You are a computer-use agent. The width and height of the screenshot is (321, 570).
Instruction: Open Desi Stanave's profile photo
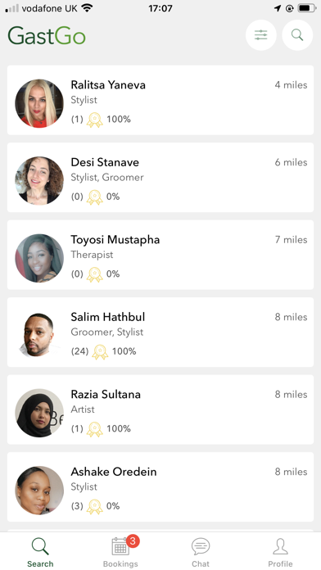tap(39, 181)
